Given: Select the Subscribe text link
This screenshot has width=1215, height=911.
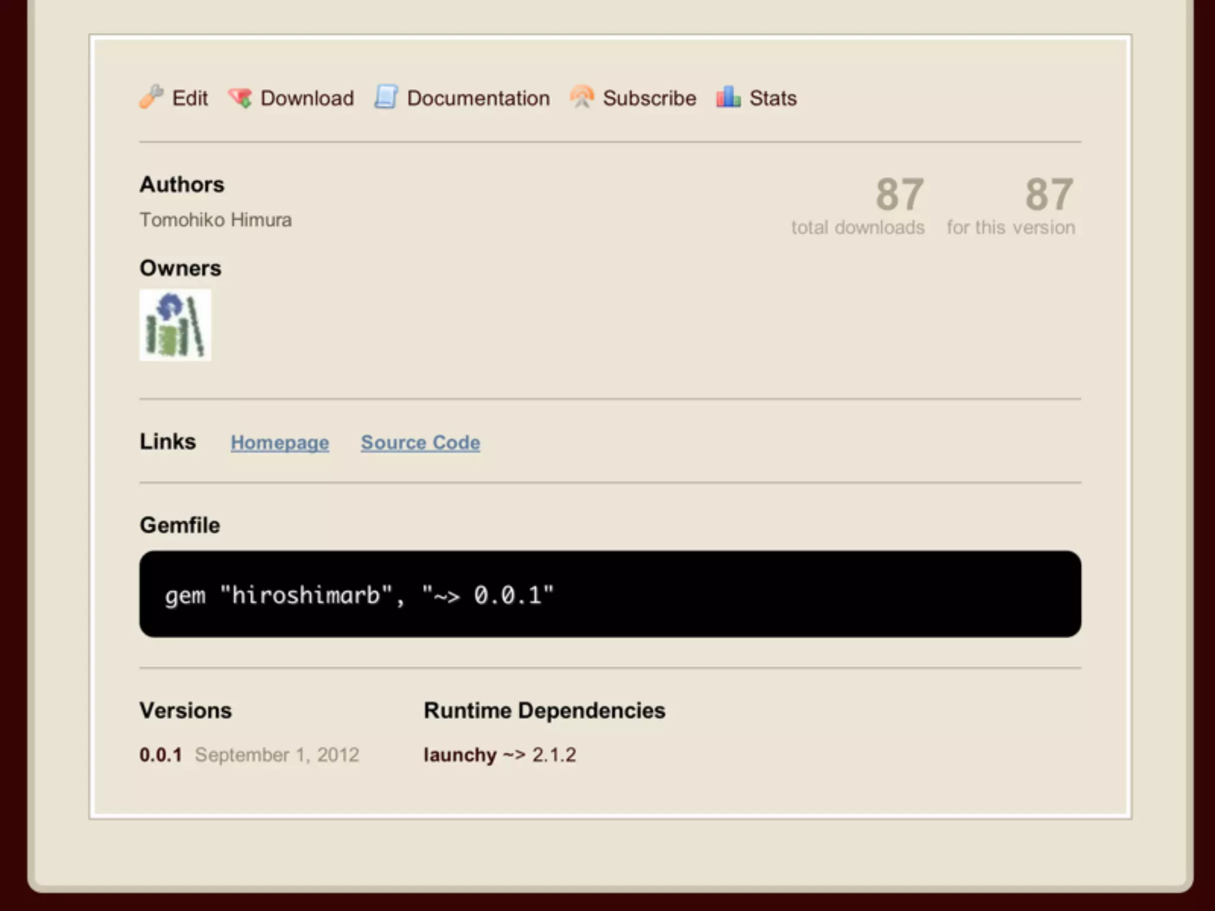Looking at the screenshot, I should 649,98.
